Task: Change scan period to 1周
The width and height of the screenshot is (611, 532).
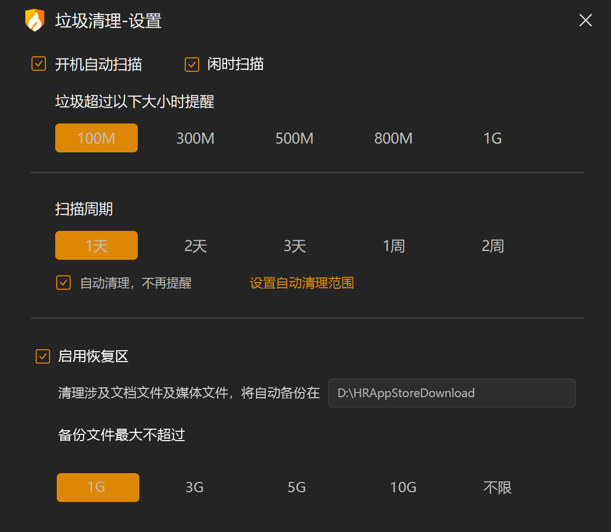Action: pos(393,245)
